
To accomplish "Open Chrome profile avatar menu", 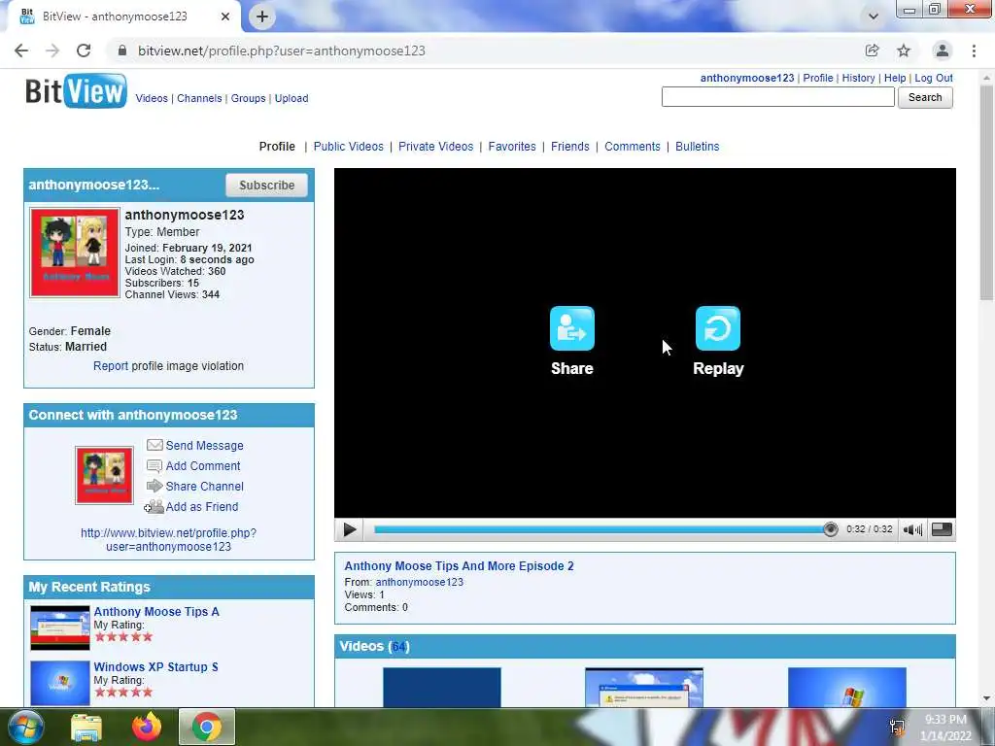I will click(943, 51).
